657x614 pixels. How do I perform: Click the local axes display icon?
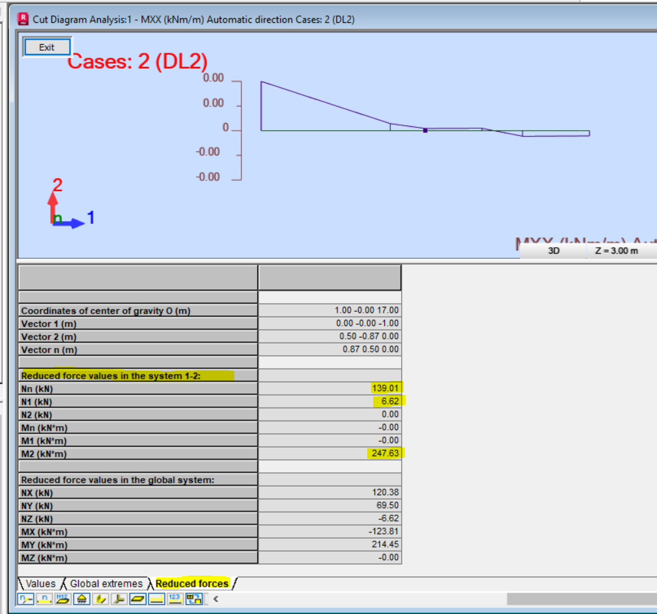click(117, 599)
